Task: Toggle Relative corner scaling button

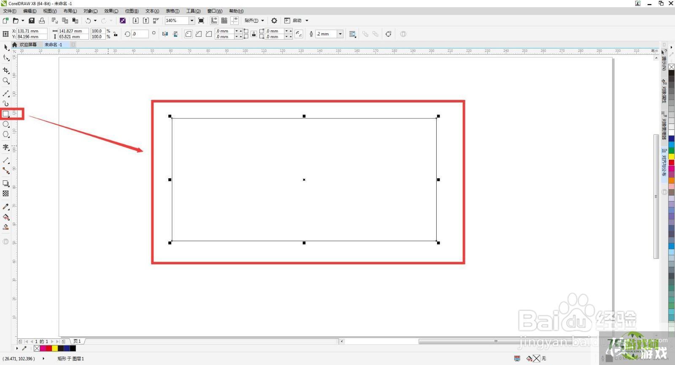Action: 299,34
